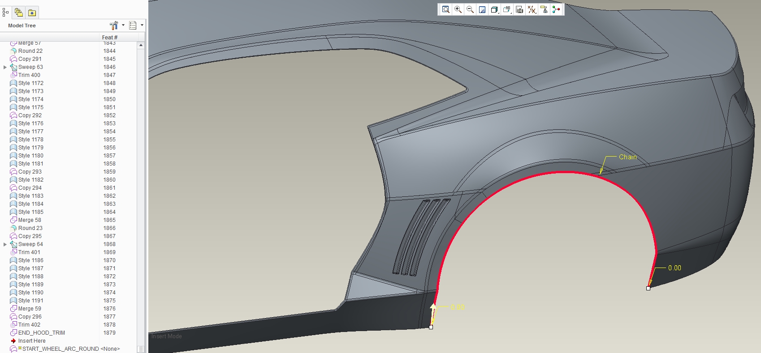Click the Round 23 feature icon
Image resolution: width=761 pixels, height=353 pixels.
point(13,228)
